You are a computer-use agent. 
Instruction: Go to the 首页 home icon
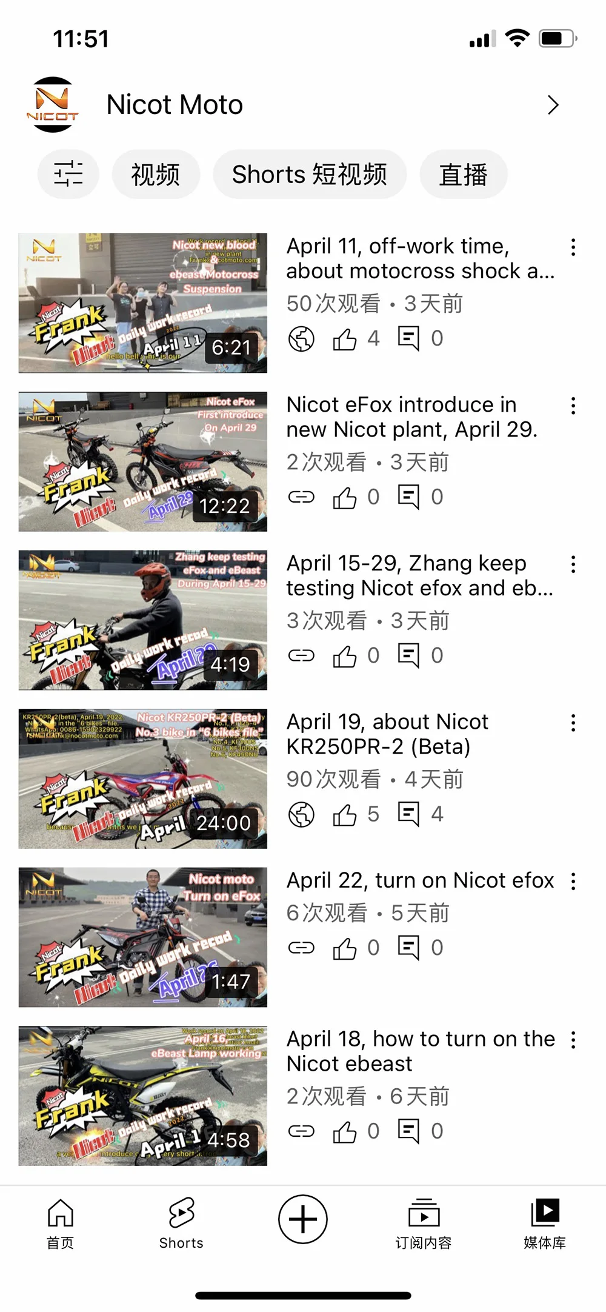[61, 1223]
